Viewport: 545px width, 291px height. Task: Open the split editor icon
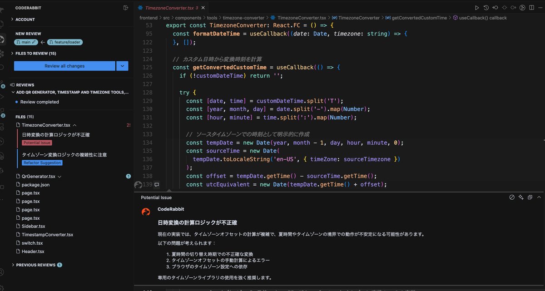tap(531, 7)
